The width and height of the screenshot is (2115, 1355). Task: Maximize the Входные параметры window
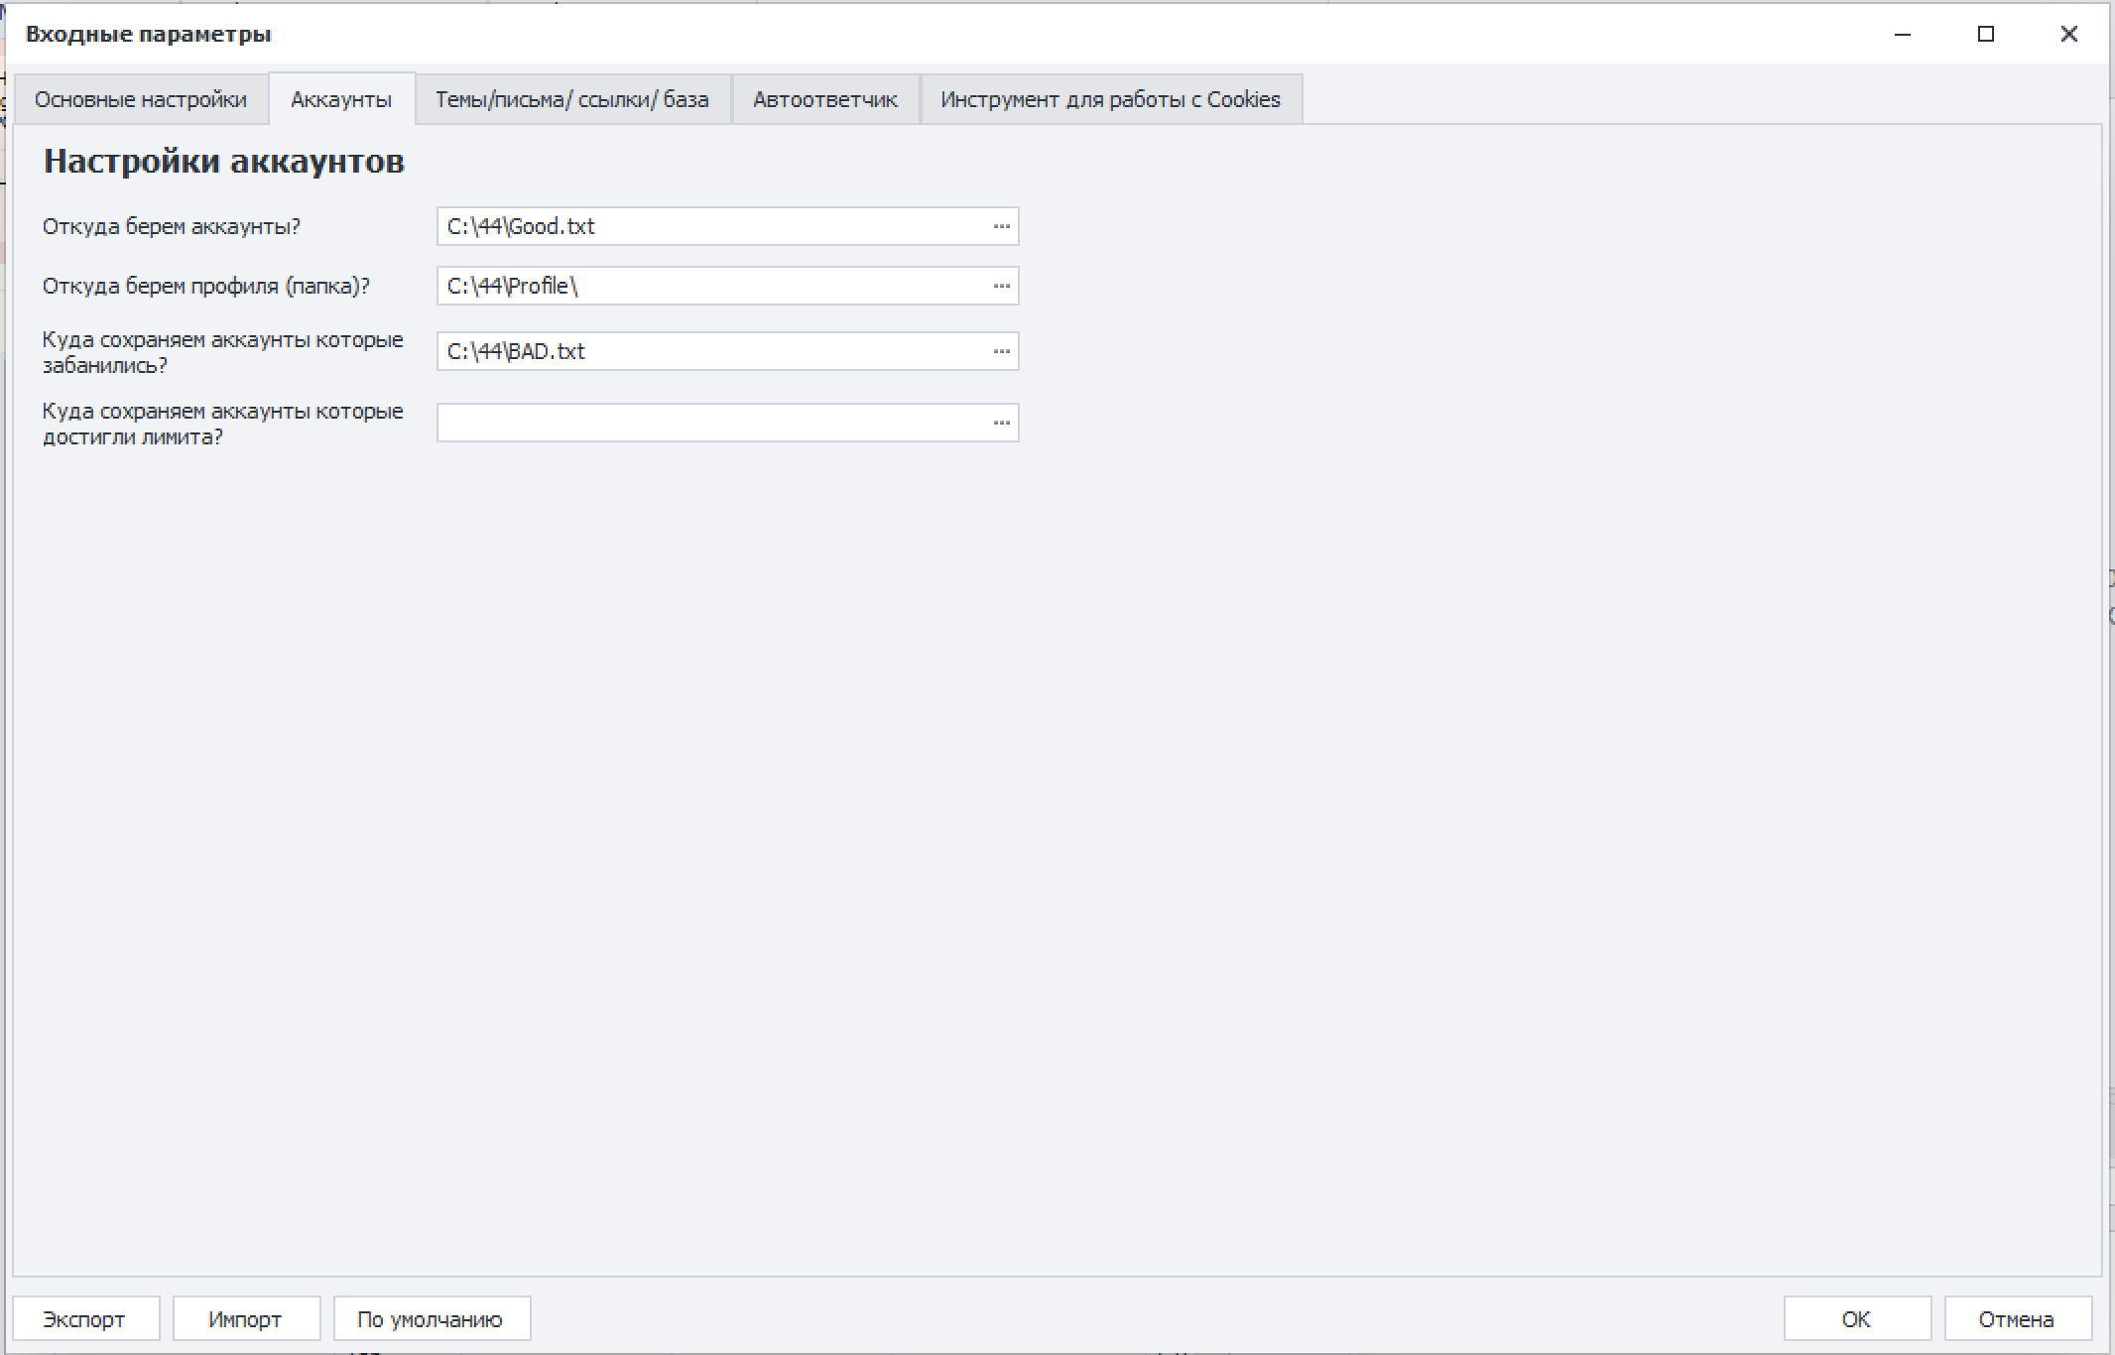click(1986, 34)
